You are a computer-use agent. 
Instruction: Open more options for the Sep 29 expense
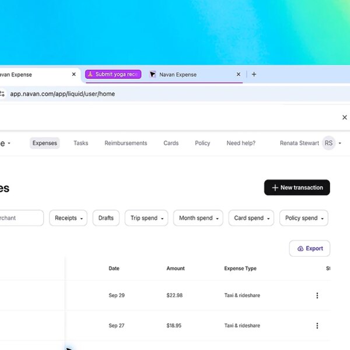point(317,296)
